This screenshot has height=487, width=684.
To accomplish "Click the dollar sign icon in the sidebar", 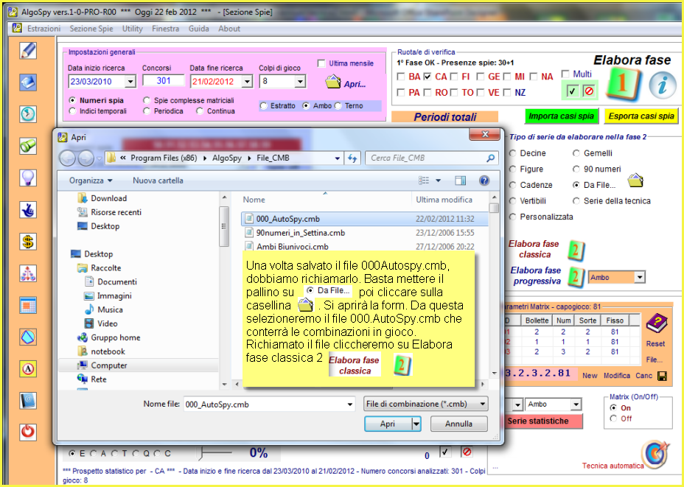I will coord(28,242).
